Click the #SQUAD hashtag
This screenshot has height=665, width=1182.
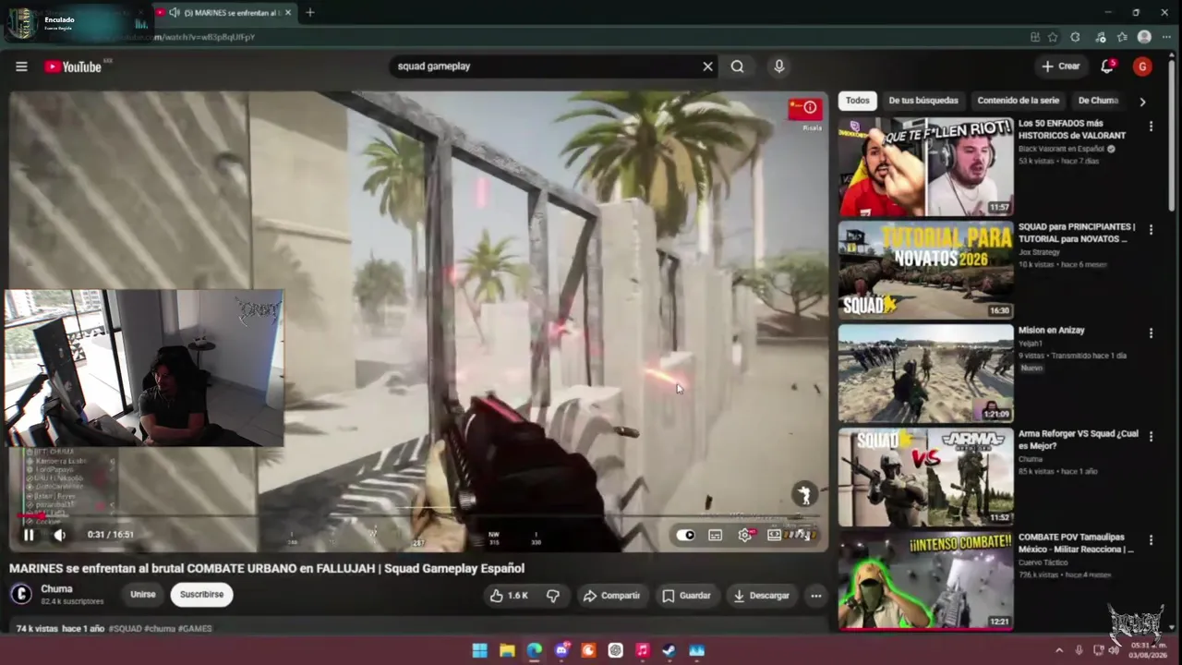[125, 629]
